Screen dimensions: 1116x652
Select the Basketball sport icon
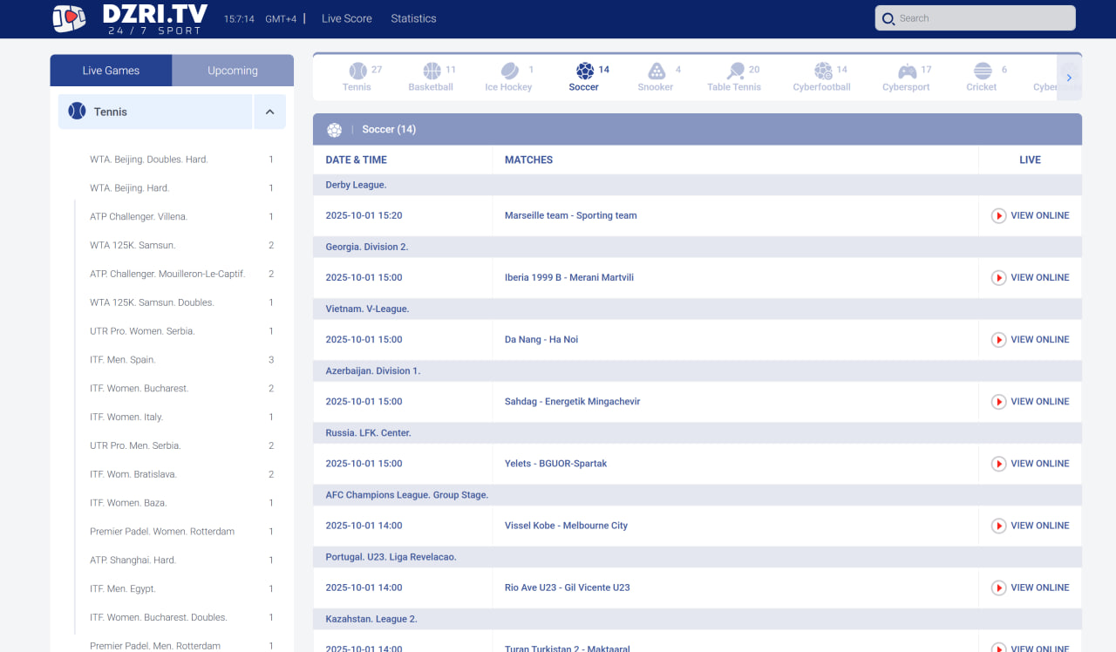coord(432,71)
